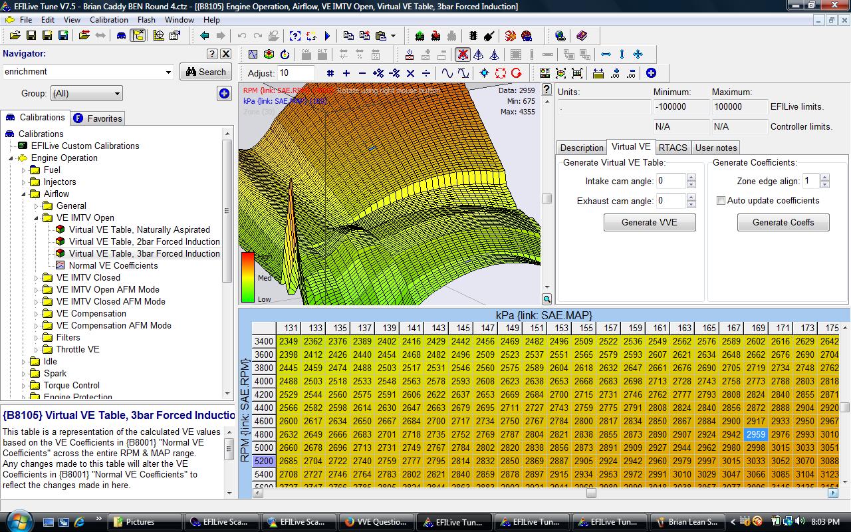The width and height of the screenshot is (851, 532).
Task: Enable Auto update coefficients checkbox
Action: pyautogui.click(x=721, y=200)
